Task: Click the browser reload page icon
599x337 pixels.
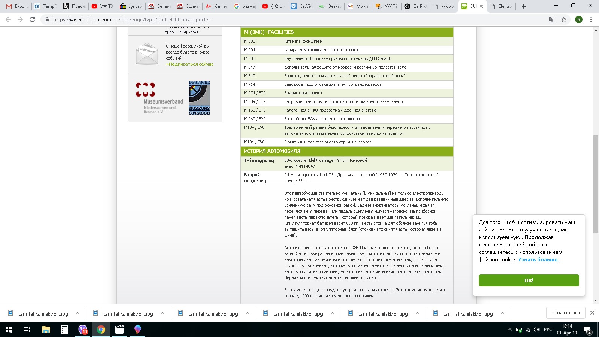Action: coord(32,19)
